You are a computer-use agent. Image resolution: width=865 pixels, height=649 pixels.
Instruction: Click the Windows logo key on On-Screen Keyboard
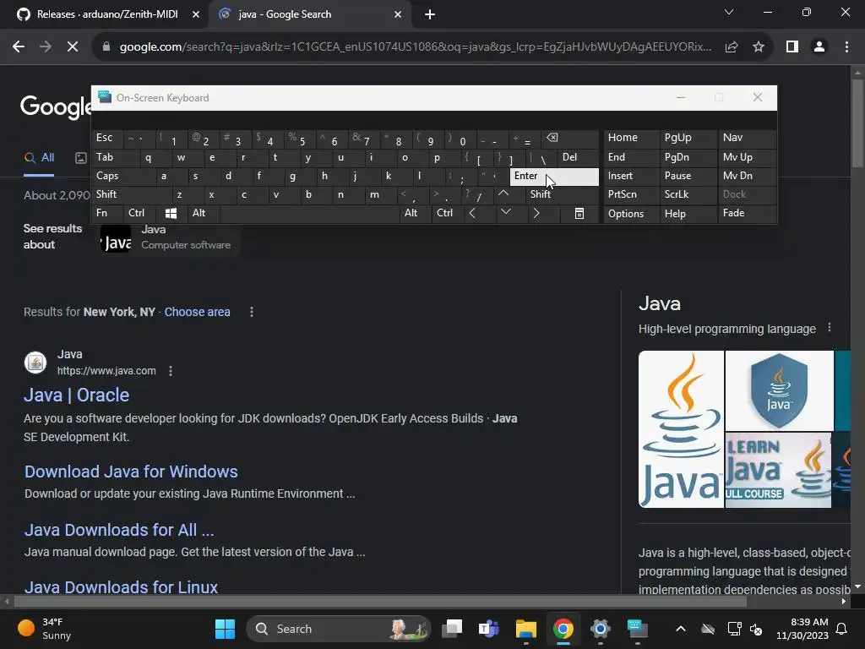(171, 213)
